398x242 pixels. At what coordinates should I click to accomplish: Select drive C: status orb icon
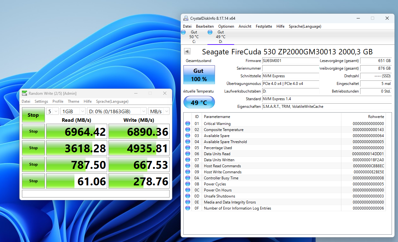(183, 32)
